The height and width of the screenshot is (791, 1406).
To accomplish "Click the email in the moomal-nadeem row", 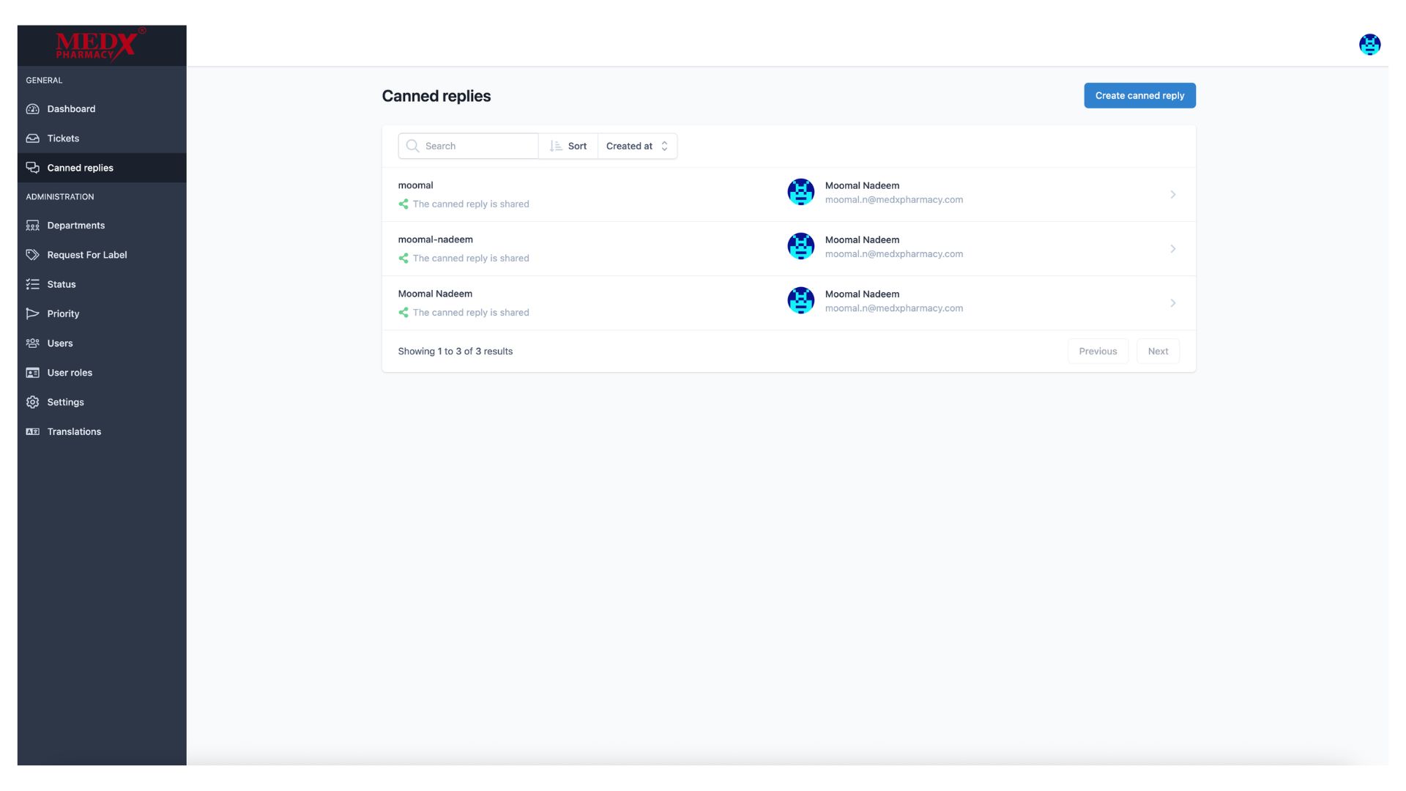I will 893,254.
